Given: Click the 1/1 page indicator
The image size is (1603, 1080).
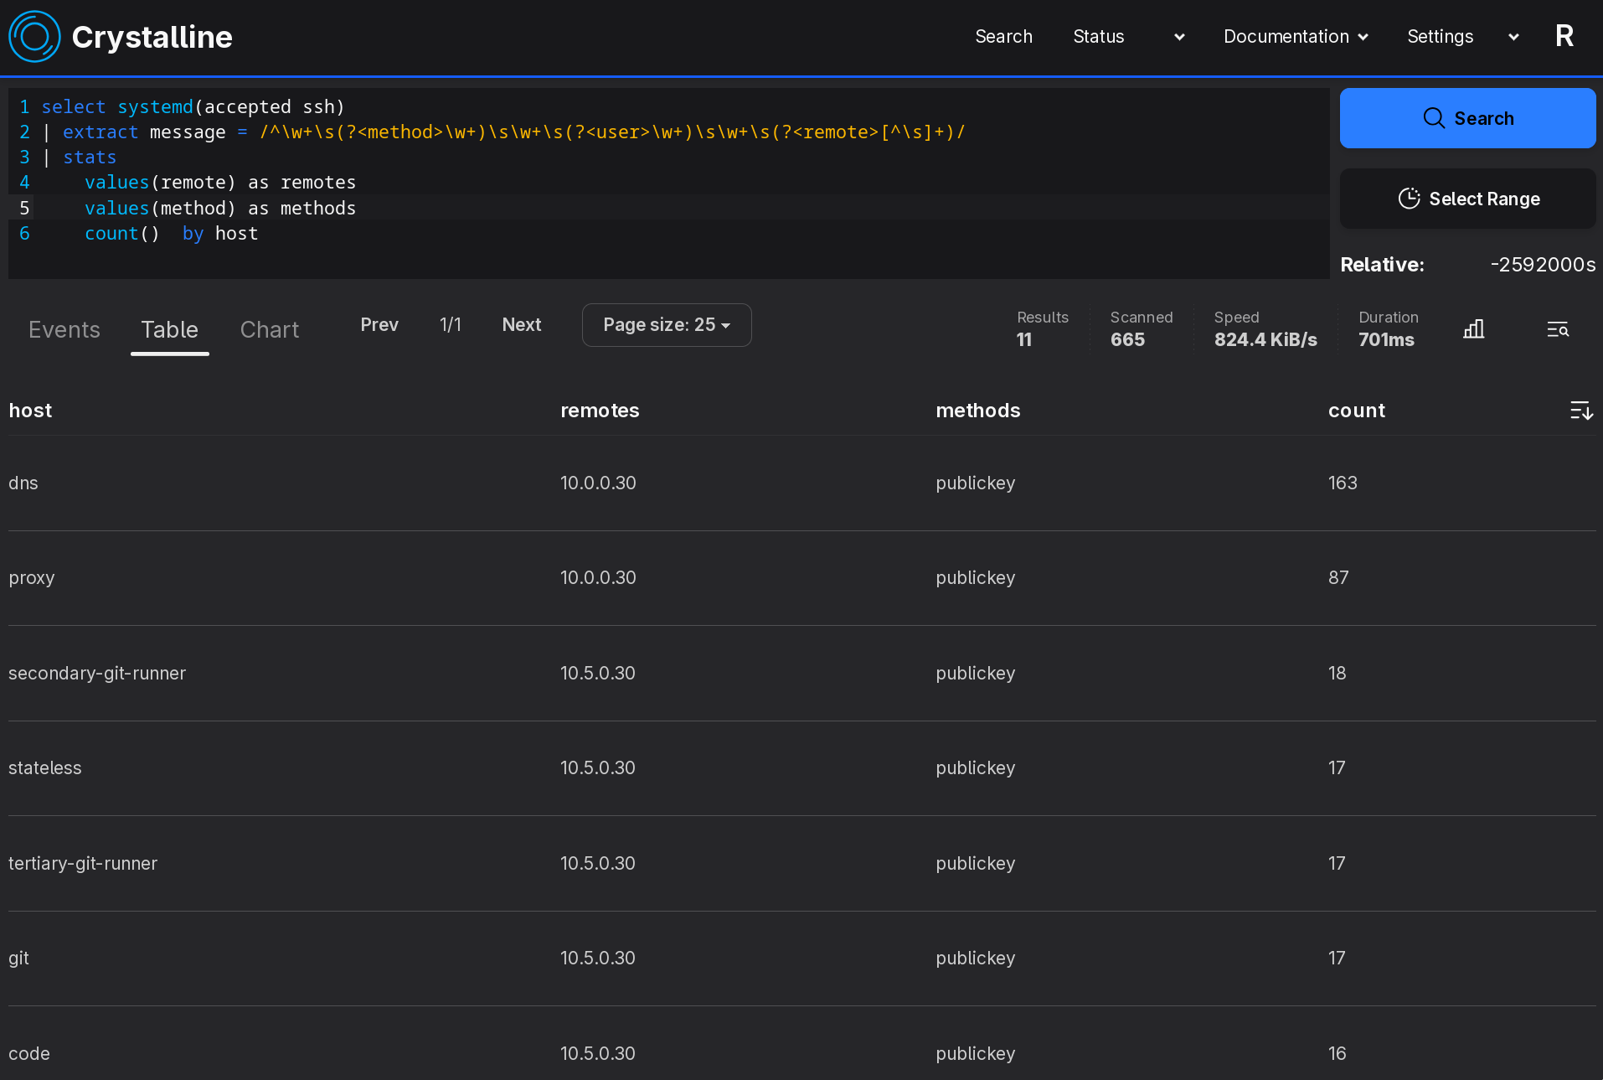Looking at the screenshot, I should pos(451,324).
